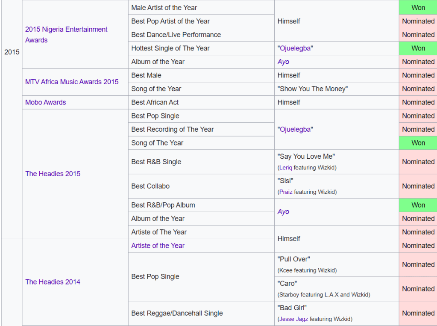Click Ojuelegba link beside Best Recording of The Year
Image resolution: width=437 pixels, height=326 pixels.
click(x=295, y=130)
